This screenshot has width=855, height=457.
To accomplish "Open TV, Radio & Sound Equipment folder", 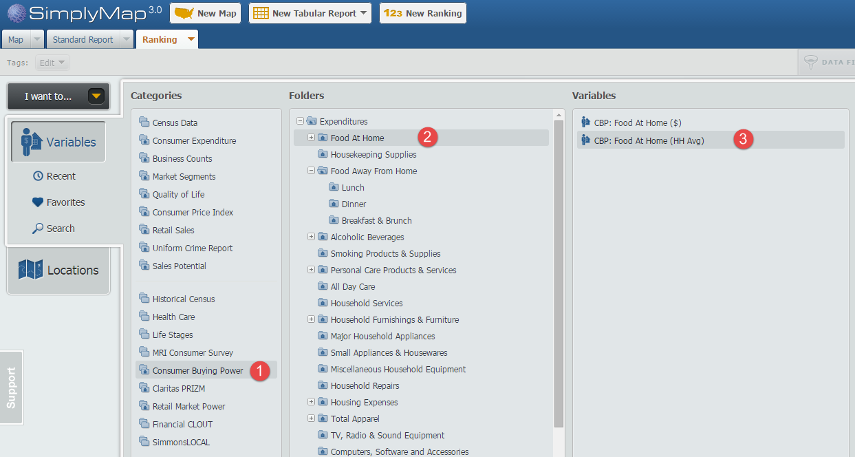I will click(387, 435).
